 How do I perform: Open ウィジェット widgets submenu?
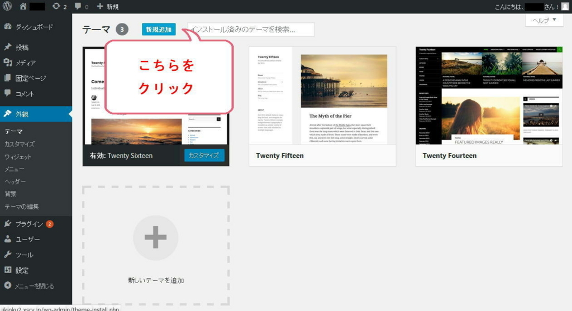(18, 157)
